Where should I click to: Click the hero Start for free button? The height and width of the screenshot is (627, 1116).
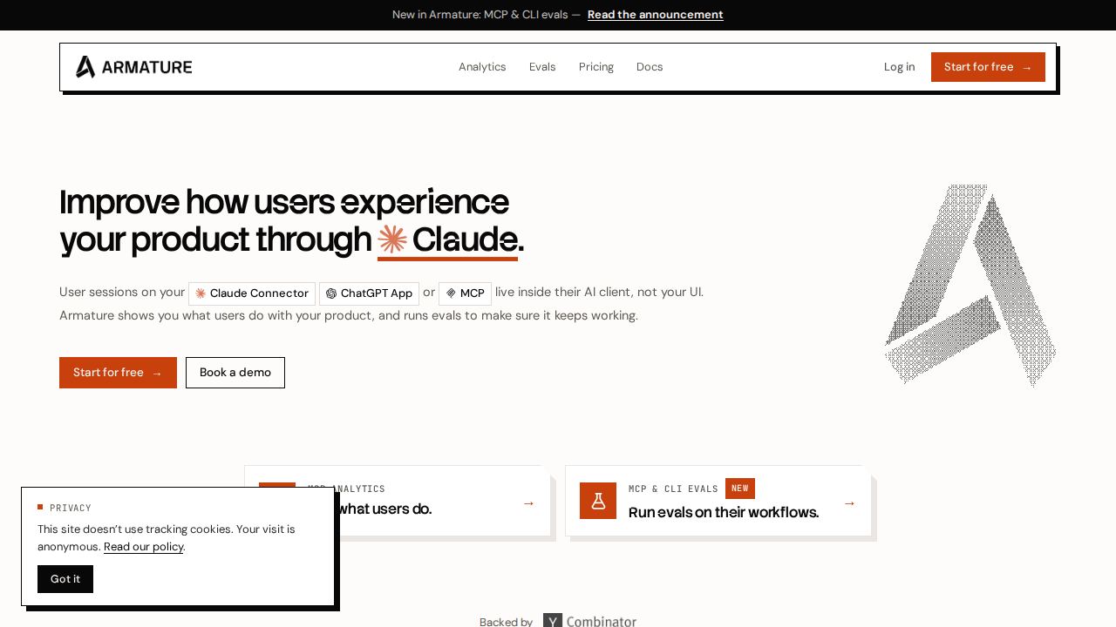[x=118, y=373]
